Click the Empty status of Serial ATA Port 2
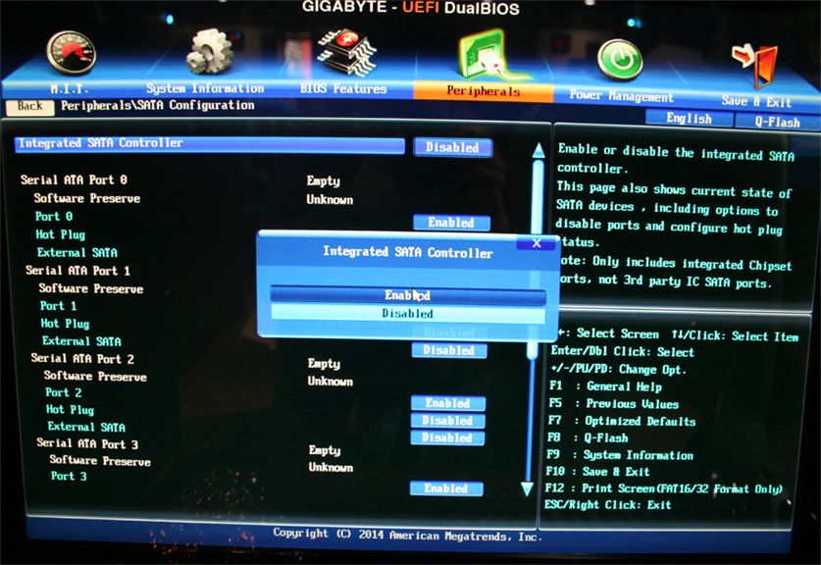The image size is (821, 565). tap(324, 363)
